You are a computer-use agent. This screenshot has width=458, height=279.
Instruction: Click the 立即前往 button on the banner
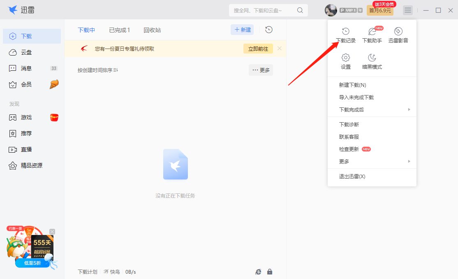(x=258, y=48)
